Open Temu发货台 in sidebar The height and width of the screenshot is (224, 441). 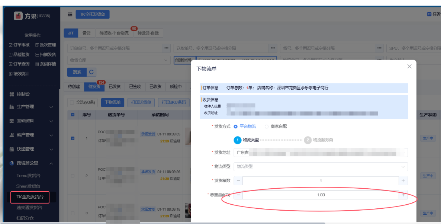28,176
